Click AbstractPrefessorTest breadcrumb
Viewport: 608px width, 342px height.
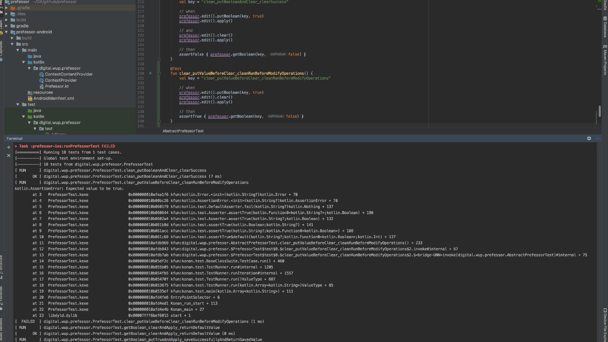point(183,131)
